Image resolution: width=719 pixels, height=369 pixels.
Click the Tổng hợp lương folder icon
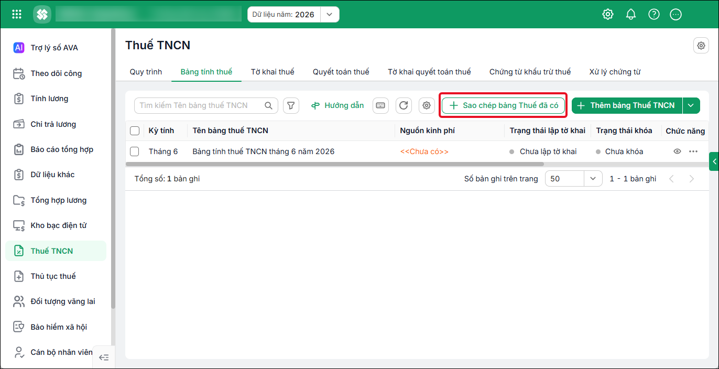click(19, 200)
